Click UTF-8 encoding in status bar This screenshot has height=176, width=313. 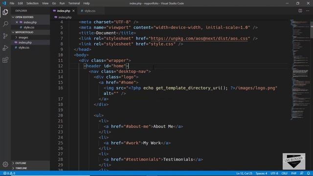point(274,174)
